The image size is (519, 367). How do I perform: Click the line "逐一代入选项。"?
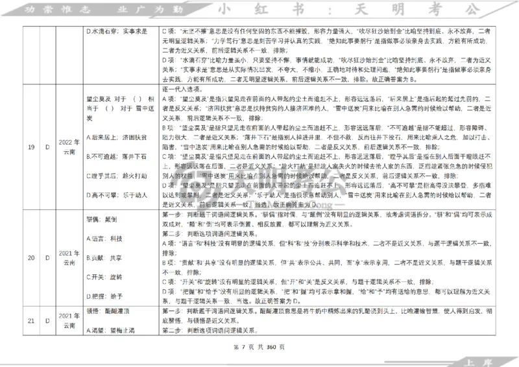coord(183,89)
